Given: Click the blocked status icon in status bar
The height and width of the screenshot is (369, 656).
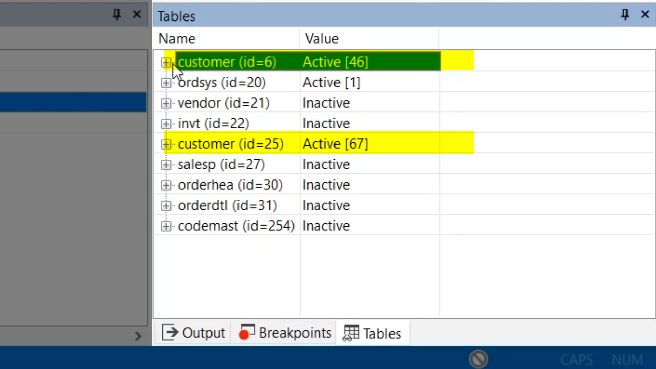Looking at the screenshot, I should [478, 359].
